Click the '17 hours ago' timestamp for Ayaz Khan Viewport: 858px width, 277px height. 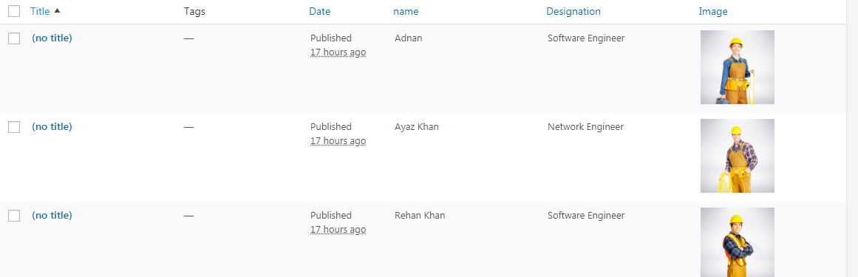point(338,141)
